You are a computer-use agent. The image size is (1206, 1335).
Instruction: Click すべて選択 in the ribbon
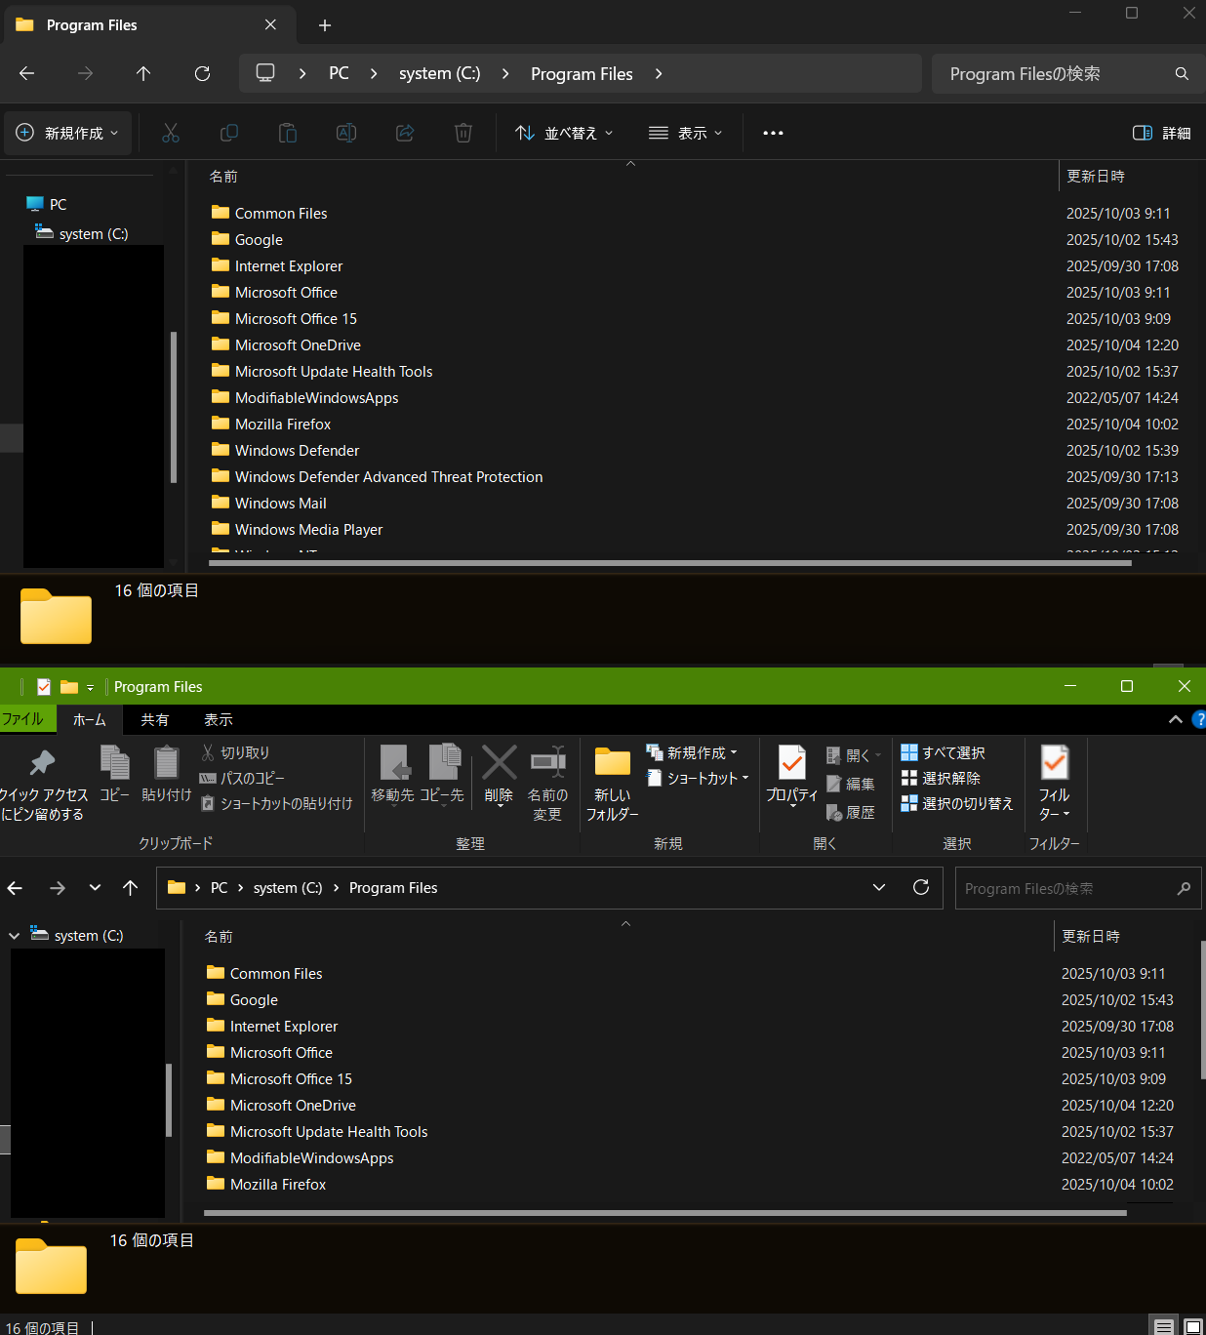[x=943, y=752]
